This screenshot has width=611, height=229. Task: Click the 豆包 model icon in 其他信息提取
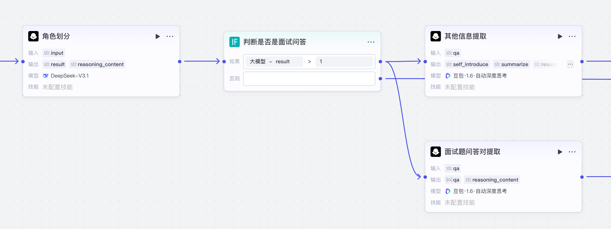(x=448, y=76)
